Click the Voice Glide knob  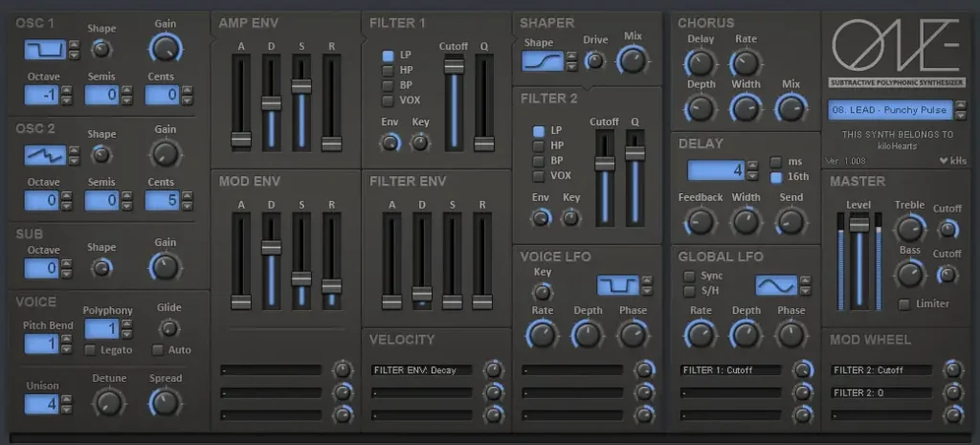pyautogui.click(x=168, y=327)
